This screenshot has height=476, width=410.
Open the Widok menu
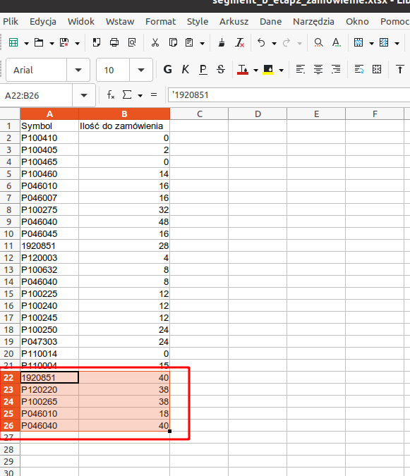pyautogui.click(x=81, y=22)
